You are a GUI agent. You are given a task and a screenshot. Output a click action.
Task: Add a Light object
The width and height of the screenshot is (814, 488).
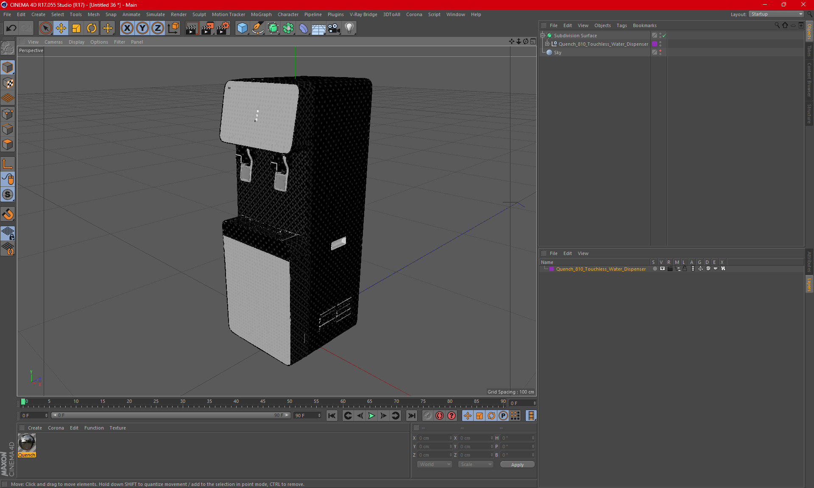pyautogui.click(x=349, y=28)
